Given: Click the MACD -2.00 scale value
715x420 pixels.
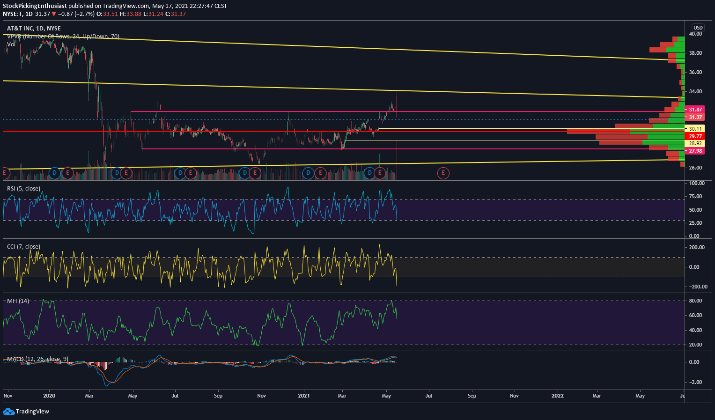Looking at the screenshot, I should coord(695,383).
